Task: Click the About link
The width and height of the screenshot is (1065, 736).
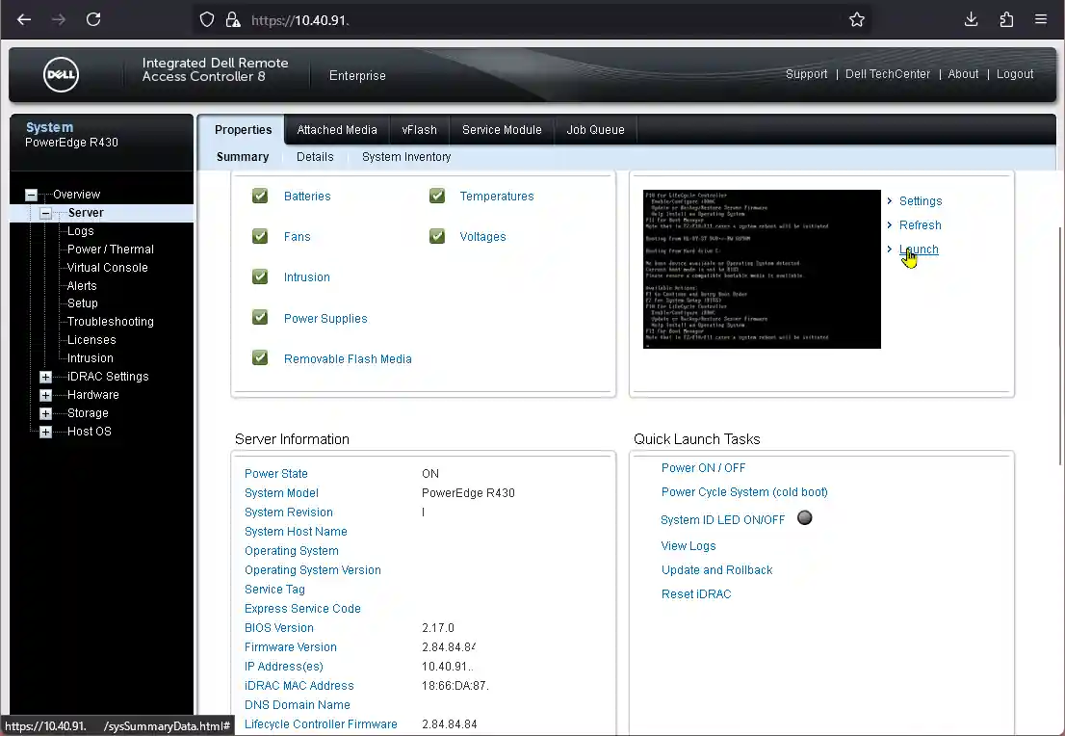Action: 963,74
